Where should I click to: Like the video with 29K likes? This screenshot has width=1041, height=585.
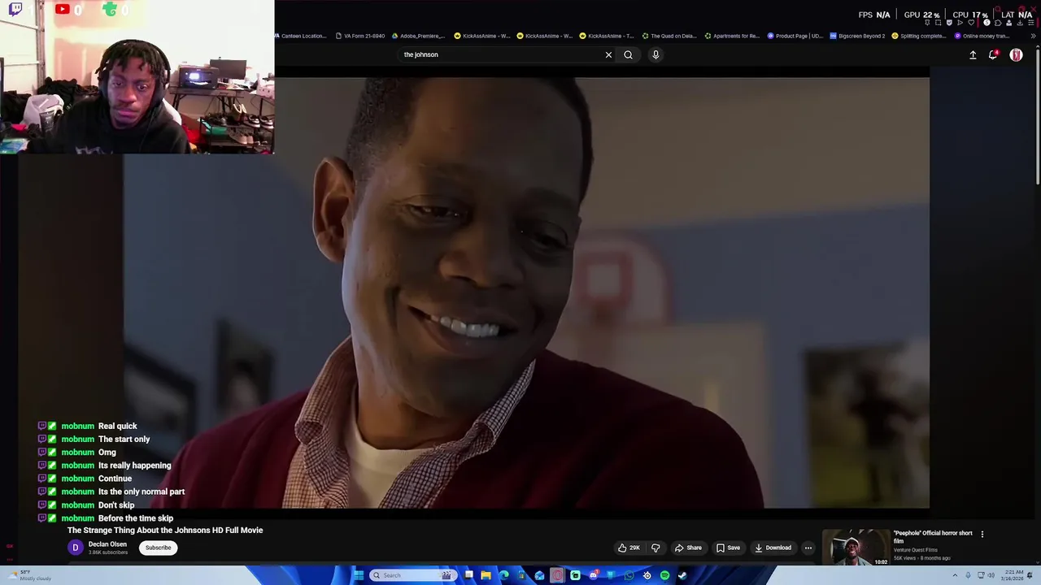click(629, 548)
